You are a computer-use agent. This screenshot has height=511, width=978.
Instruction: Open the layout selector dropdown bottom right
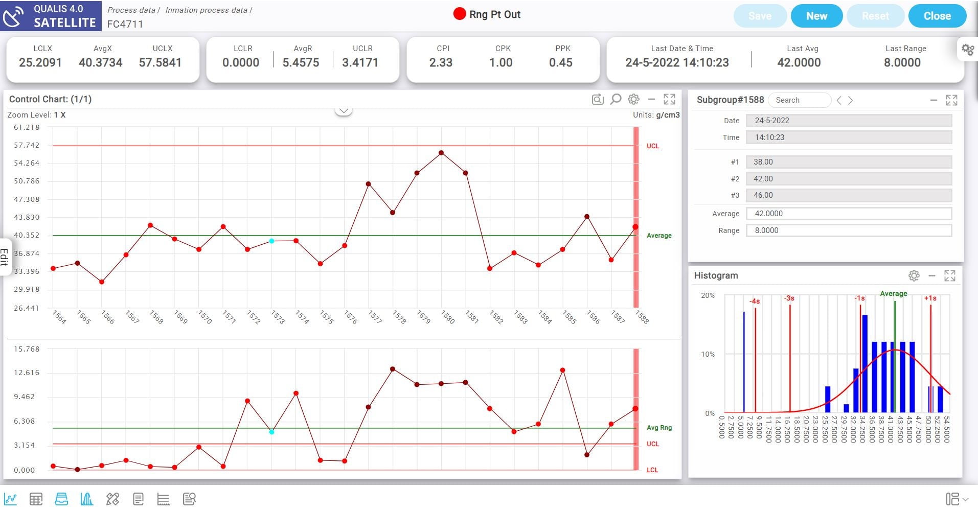957,499
